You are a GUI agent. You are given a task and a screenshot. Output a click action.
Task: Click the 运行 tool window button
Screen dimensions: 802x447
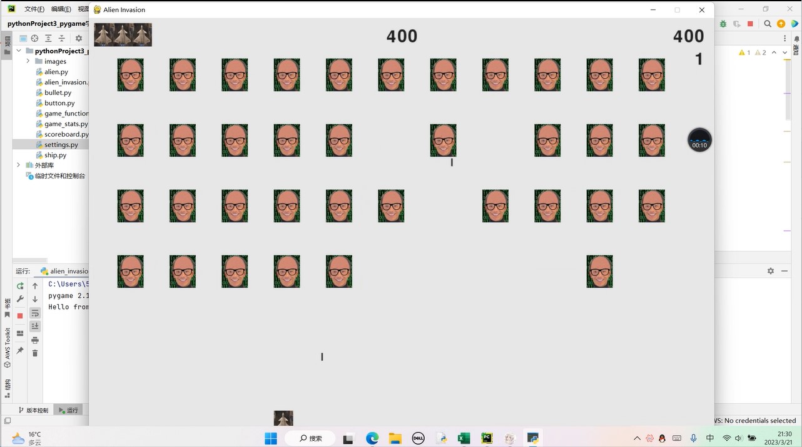coord(69,410)
